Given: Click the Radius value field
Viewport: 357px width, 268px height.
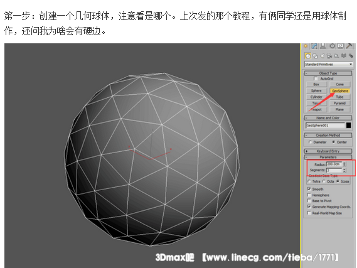Looking at the screenshot, I should 334,164.
